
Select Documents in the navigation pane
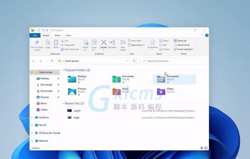pos(47,91)
